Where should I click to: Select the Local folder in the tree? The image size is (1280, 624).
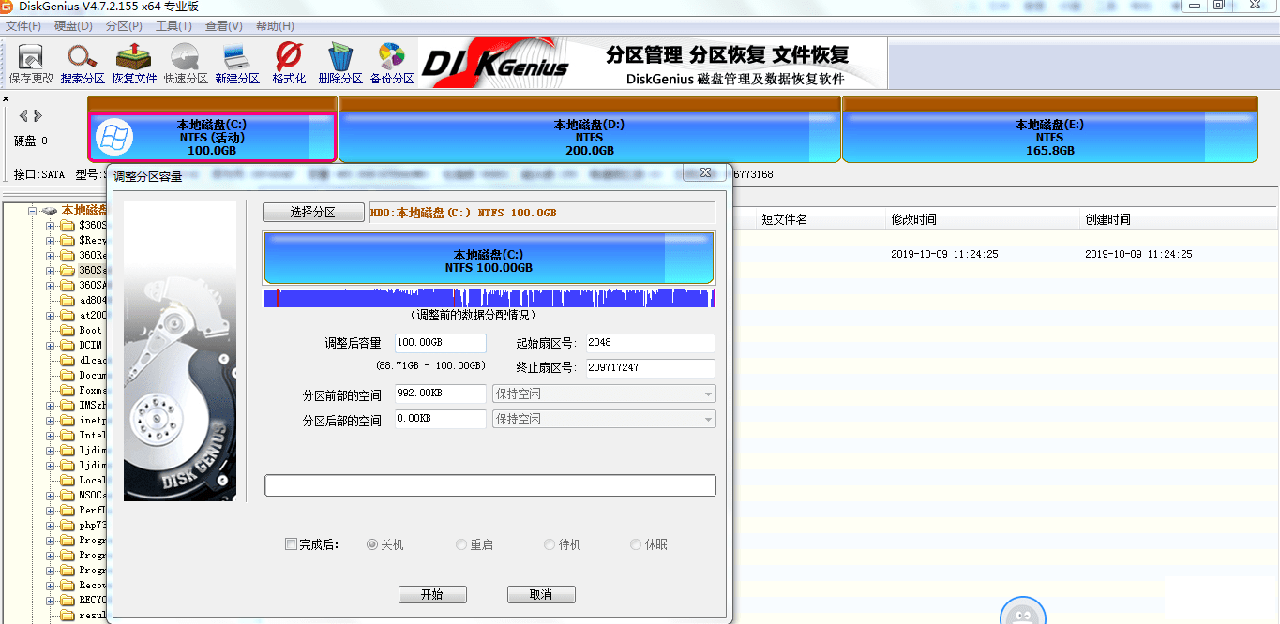point(92,481)
